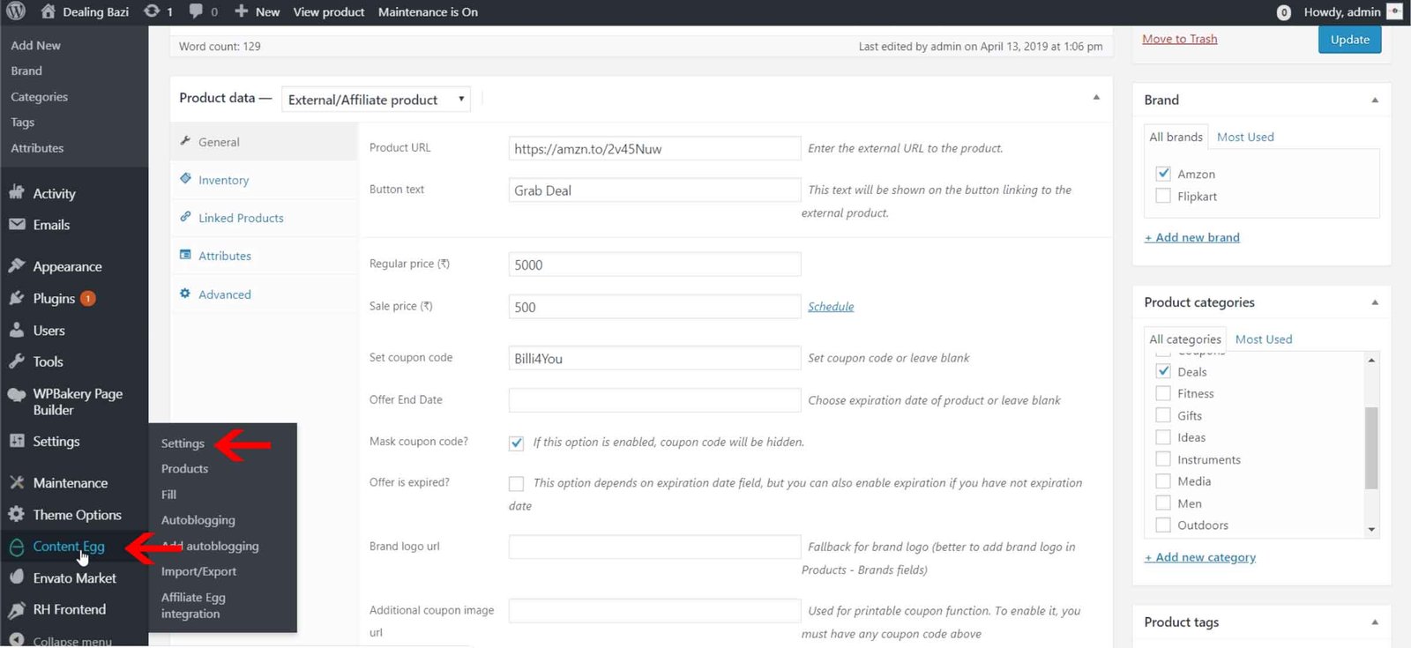Viewport: 1411px width, 648px height.
Task: Enable the Offer is expired checkbox
Action: coord(517,483)
